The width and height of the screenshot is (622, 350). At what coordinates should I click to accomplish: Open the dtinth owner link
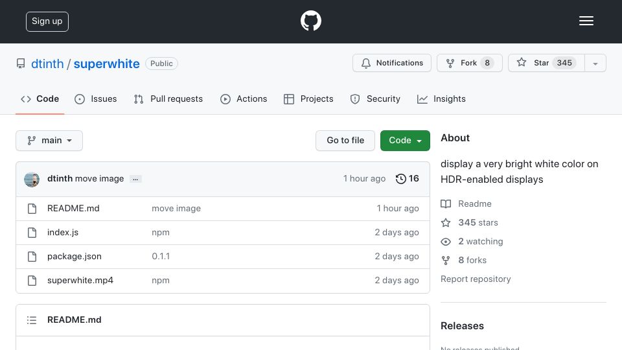[x=47, y=64]
